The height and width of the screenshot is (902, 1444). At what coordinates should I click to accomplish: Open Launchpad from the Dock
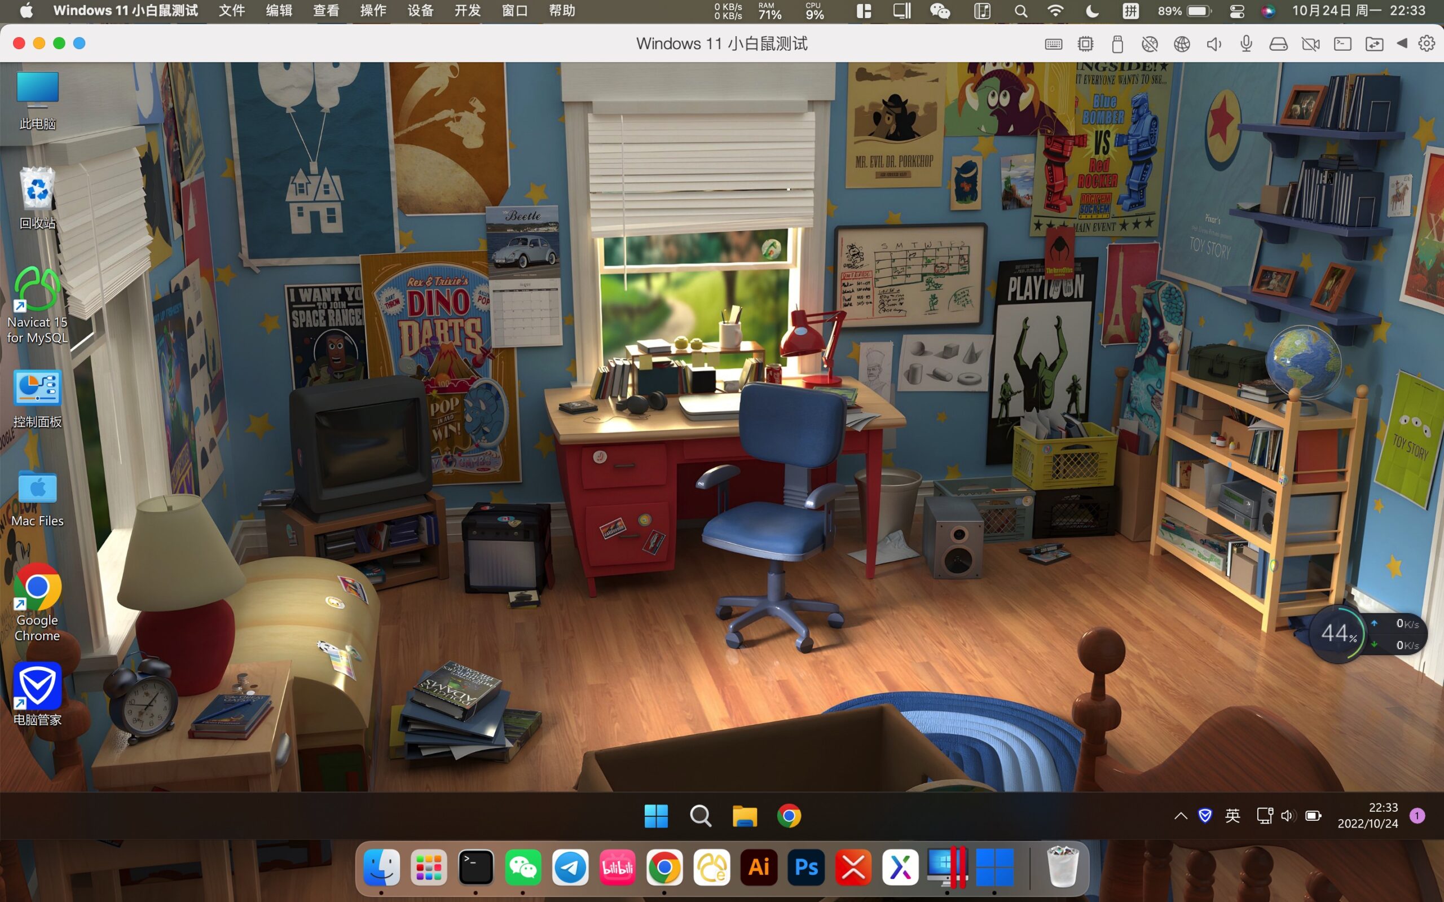pyautogui.click(x=429, y=867)
